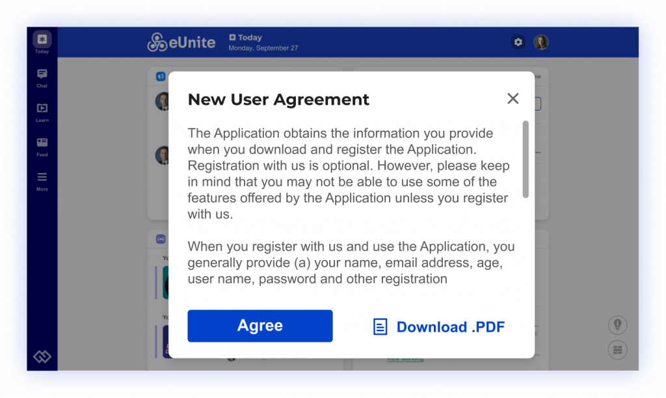Viewport: 666px width, 398px height.
Task: Click the lightbulb tips icon
Action: [x=617, y=325]
